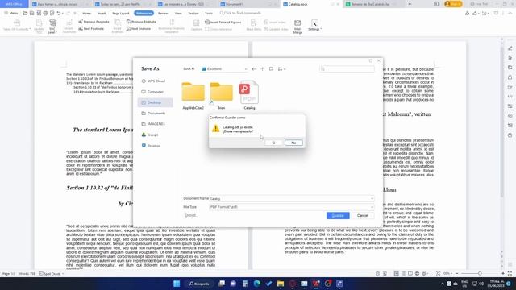
Task: Click Cancel in the Save As dialog
Action: coord(362,215)
